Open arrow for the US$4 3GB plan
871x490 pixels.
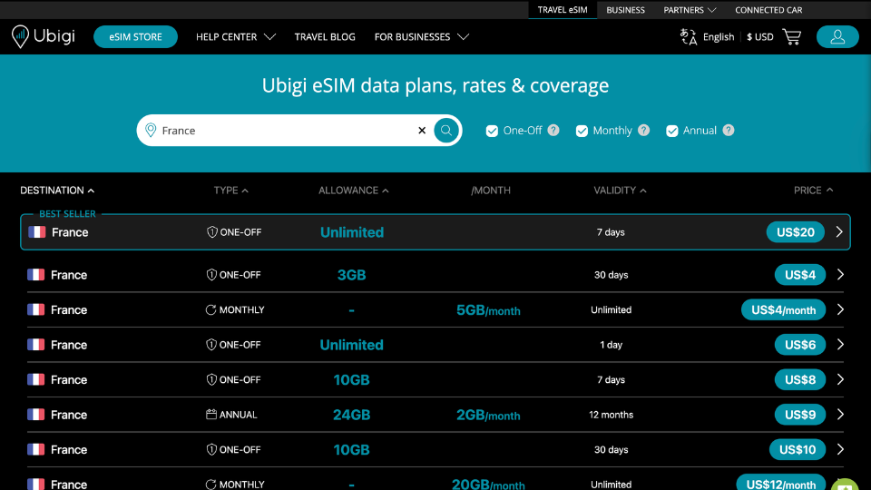click(x=840, y=274)
